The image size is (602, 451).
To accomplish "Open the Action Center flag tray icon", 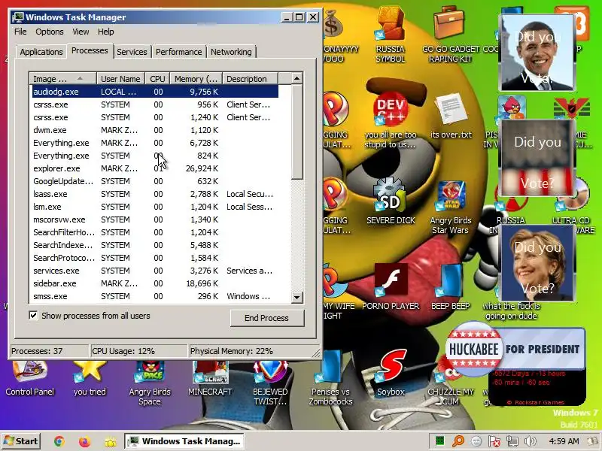I will click(x=494, y=441).
